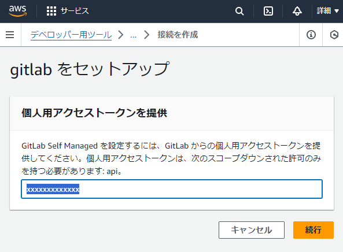343x252 pixels.
Task: Click the 続行 button
Action: click(314, 230)
